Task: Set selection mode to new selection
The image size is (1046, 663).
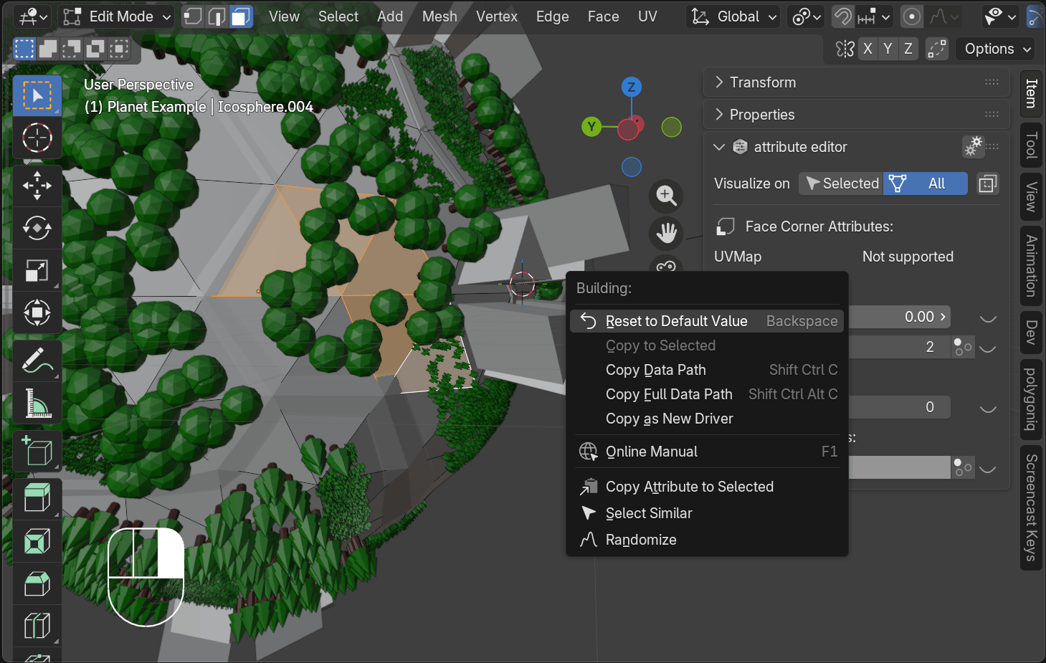Action: point(24,49)
